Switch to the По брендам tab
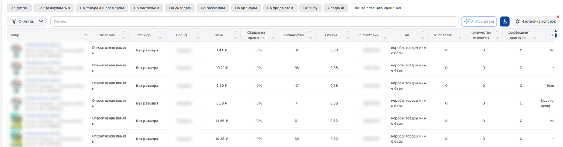 [246, 8]
